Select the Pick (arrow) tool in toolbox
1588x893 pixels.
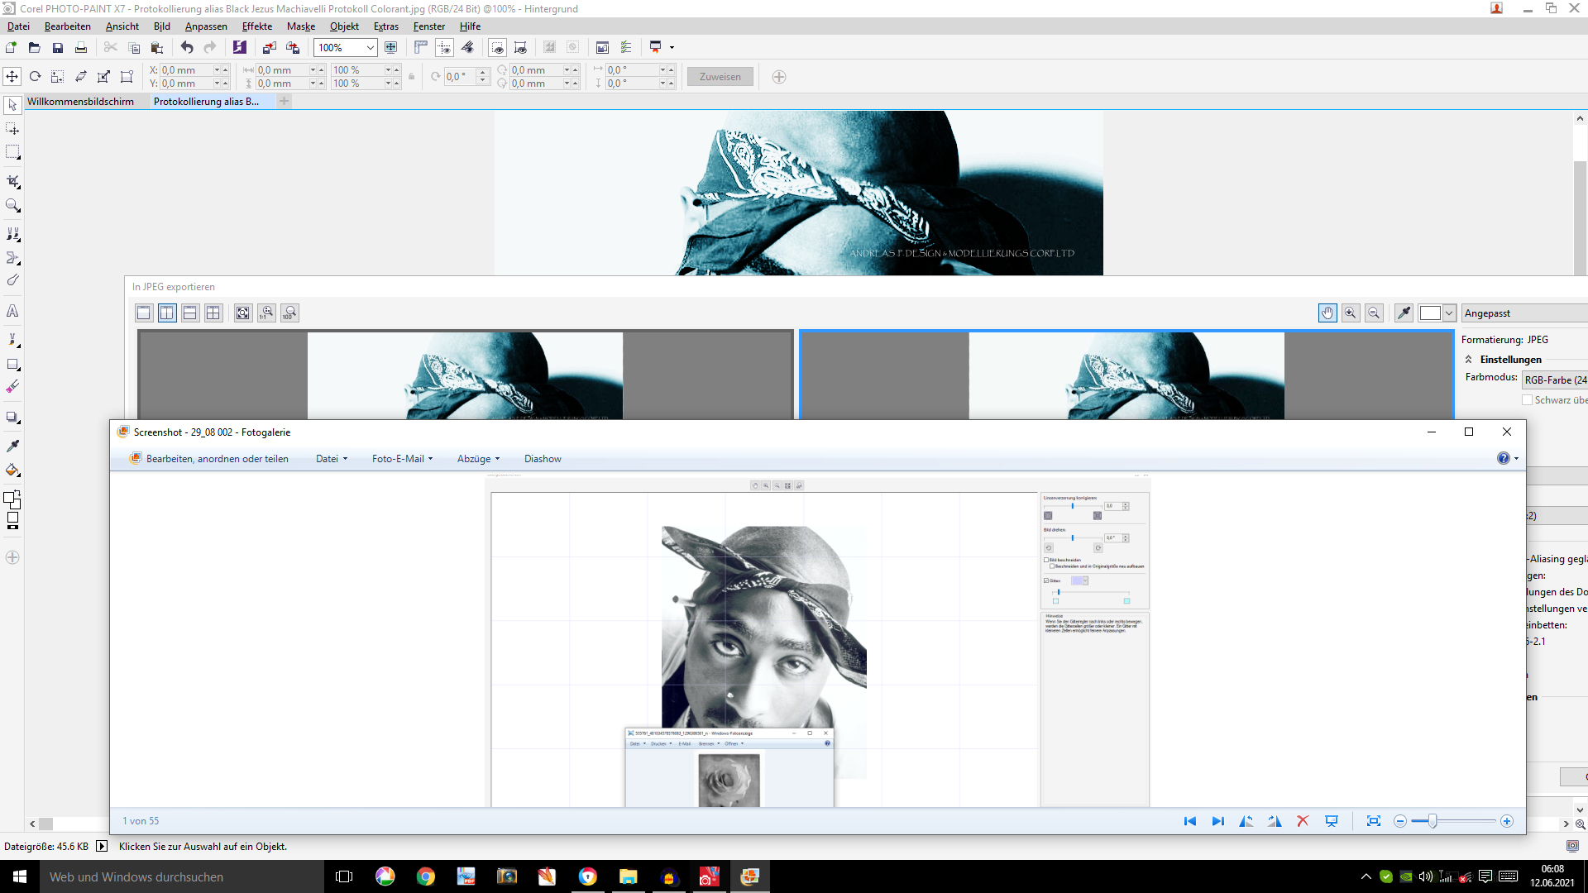pos(12,105)
